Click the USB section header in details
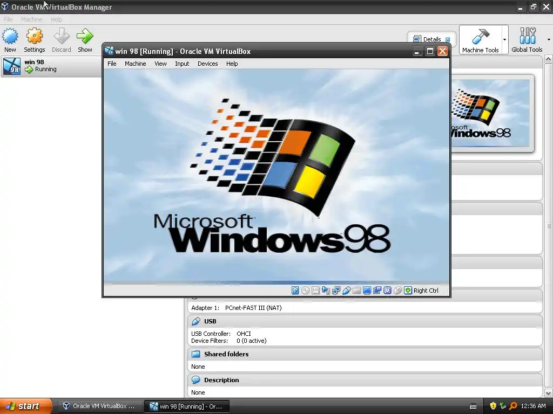553x414 pixels. 365,321
